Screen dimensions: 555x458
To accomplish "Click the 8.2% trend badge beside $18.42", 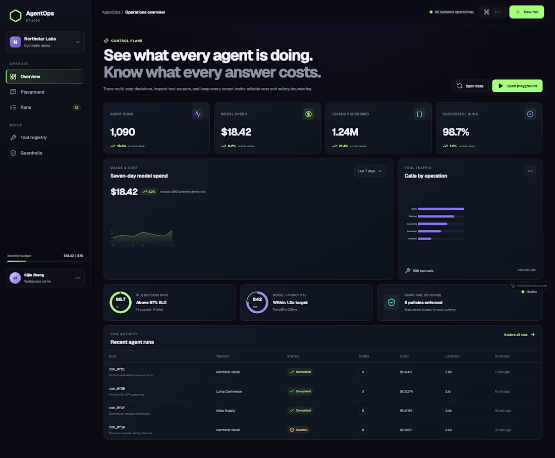I will click(149, 192).
